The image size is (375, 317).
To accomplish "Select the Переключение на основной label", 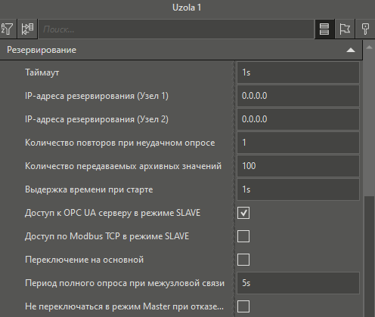I will pyautogui.click(x=85, y=260).
